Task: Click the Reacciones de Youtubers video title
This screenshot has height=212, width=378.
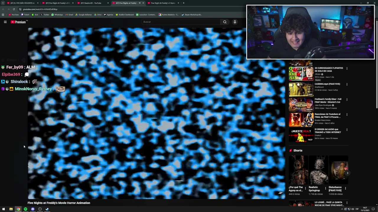Action: [328, 115]
